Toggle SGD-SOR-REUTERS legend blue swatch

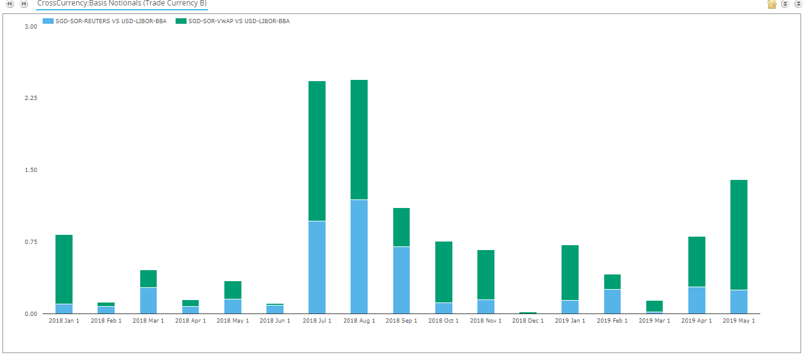[48, 21]
